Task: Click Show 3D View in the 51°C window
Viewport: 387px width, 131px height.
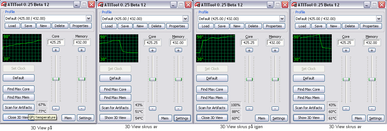Action: [115, 118]
